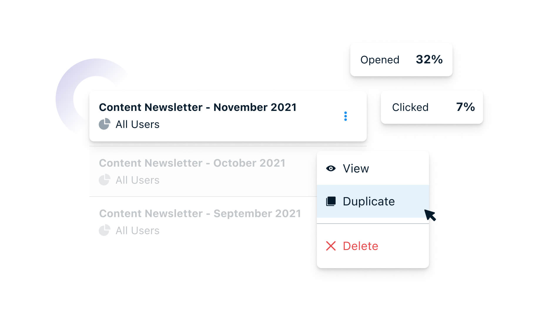Click the pie chart icon under September newsletter
546x311 pixels.
pos(104,230)
